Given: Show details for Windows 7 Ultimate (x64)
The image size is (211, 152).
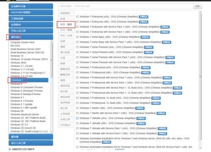Looking at the screenshot, I should click(x=141, y=118).
